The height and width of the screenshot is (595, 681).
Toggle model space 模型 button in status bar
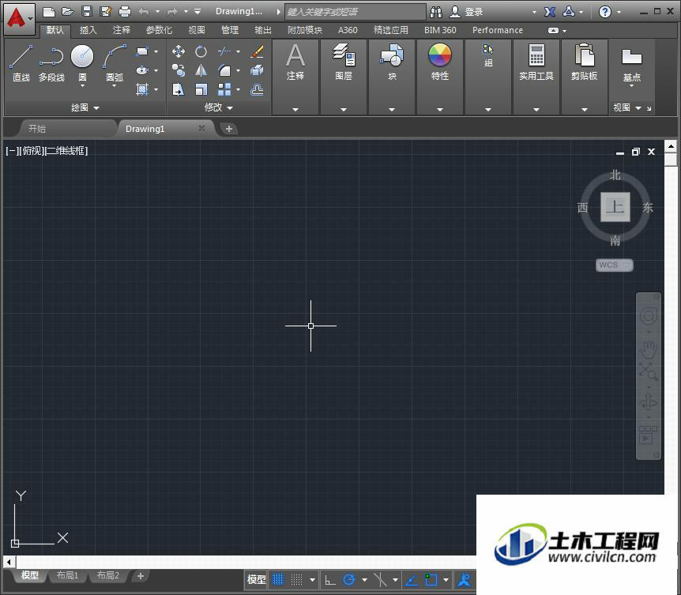[256, 579]
